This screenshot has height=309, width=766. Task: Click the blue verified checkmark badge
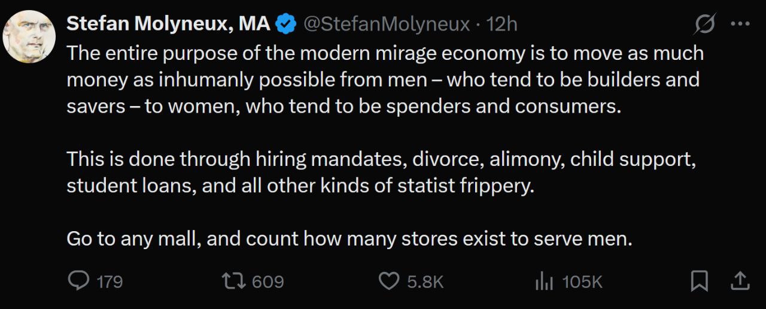(x=285, y=24)
